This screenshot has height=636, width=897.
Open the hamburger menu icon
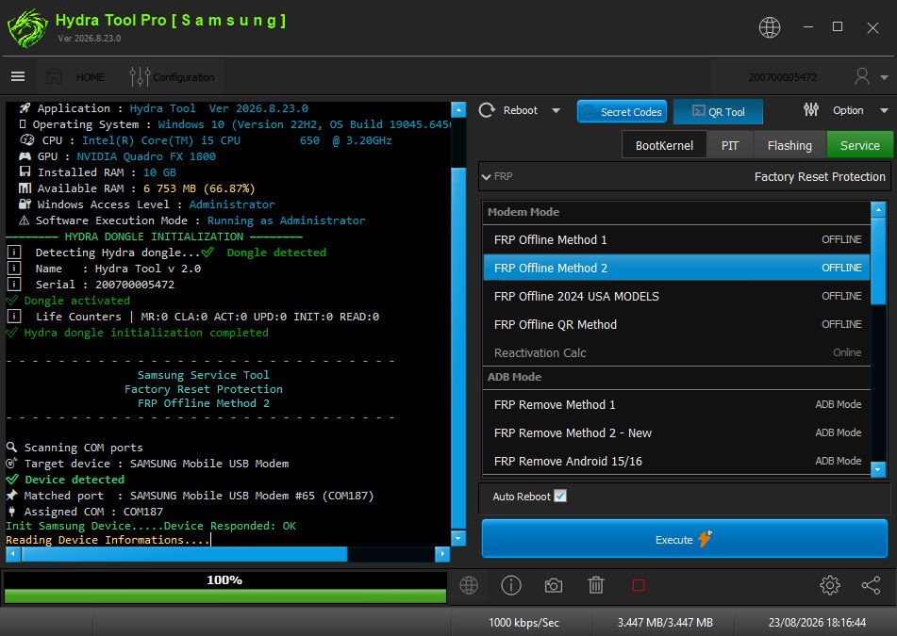click(18, 76)
